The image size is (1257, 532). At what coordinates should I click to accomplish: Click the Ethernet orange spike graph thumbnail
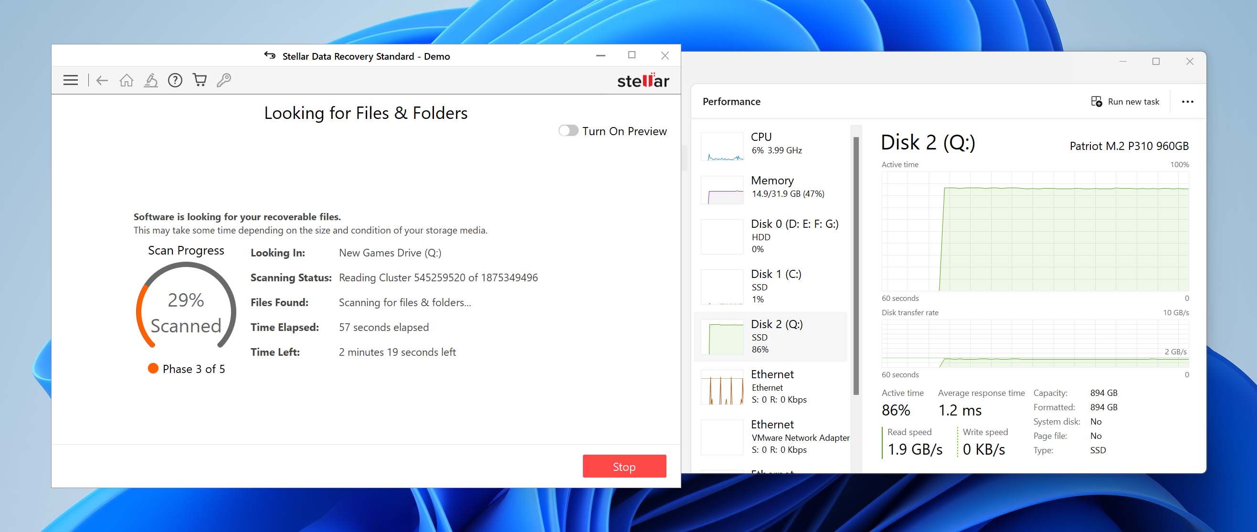[722, 387]
